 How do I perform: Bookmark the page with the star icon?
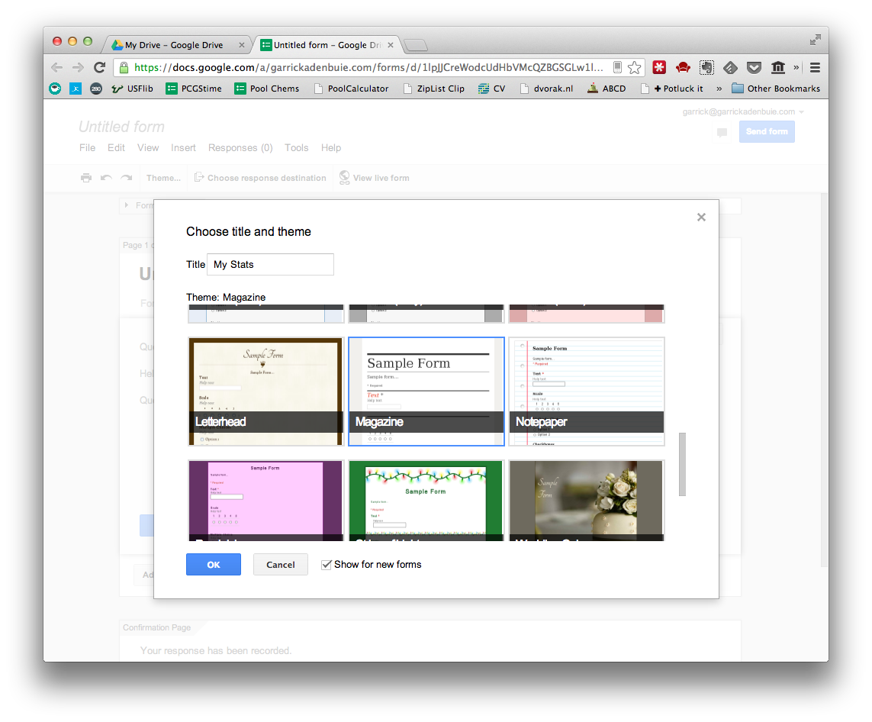tap(634, 68)
